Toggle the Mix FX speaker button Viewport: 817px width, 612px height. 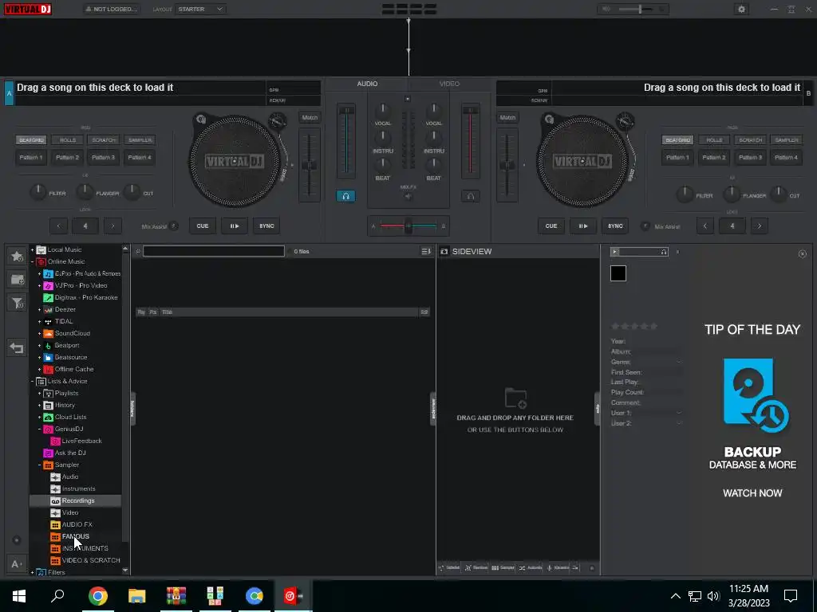[x=408, y=197]
